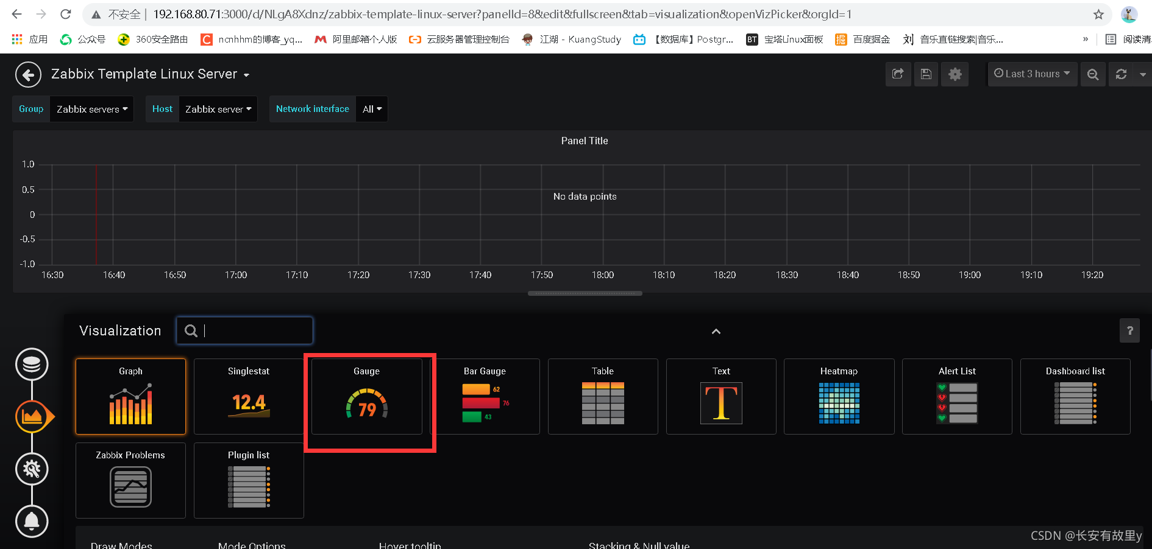Viewport: 1152px width, 549px height.
Task: Open the browser profile avatar
Action: 1129,15
